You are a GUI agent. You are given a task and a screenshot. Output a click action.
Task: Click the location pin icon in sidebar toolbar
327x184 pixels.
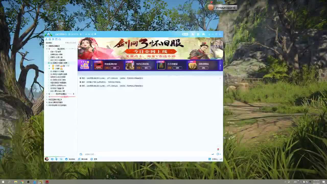coord(53,39)
